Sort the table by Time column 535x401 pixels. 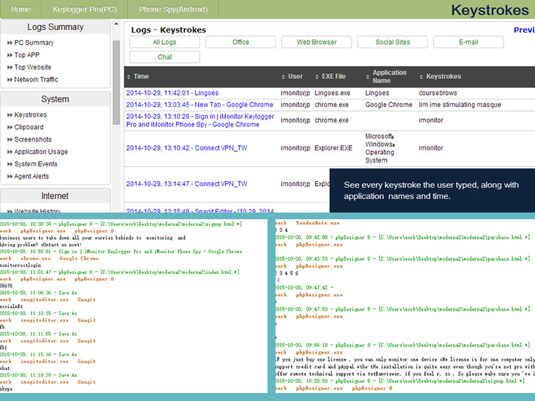coord(141,77)
